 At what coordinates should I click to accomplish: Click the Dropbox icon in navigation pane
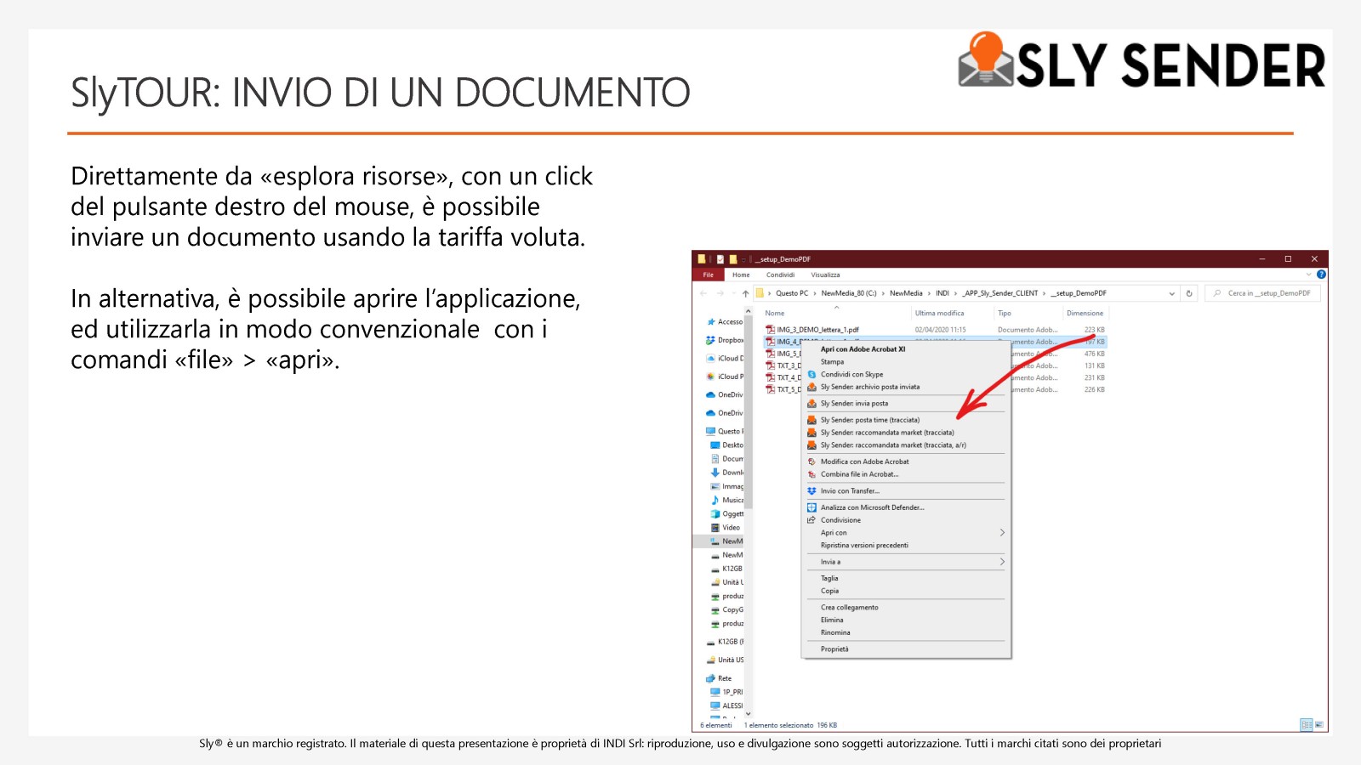[710, 340]
